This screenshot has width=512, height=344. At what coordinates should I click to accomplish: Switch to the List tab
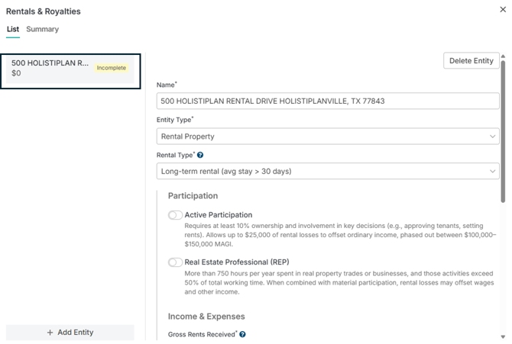[x=13, y=29]
